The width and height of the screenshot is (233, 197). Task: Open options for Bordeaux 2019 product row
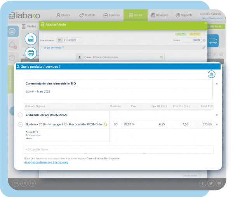[20, 124]
